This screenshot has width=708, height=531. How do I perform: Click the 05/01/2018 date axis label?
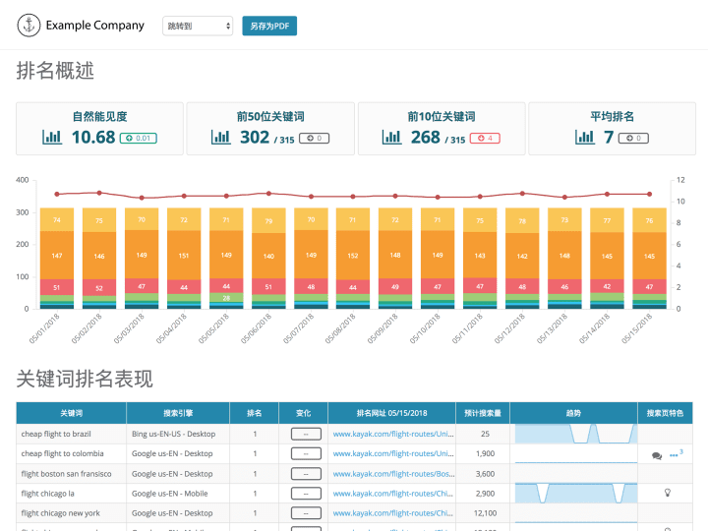click(x=44, y=328)
